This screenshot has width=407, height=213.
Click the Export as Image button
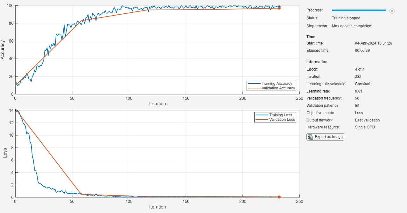click(x=325, y=137)
